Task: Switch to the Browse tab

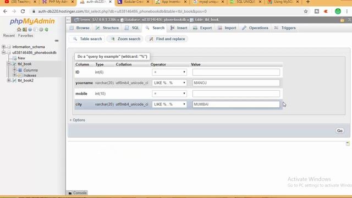Action: click(x=79, y=28)
